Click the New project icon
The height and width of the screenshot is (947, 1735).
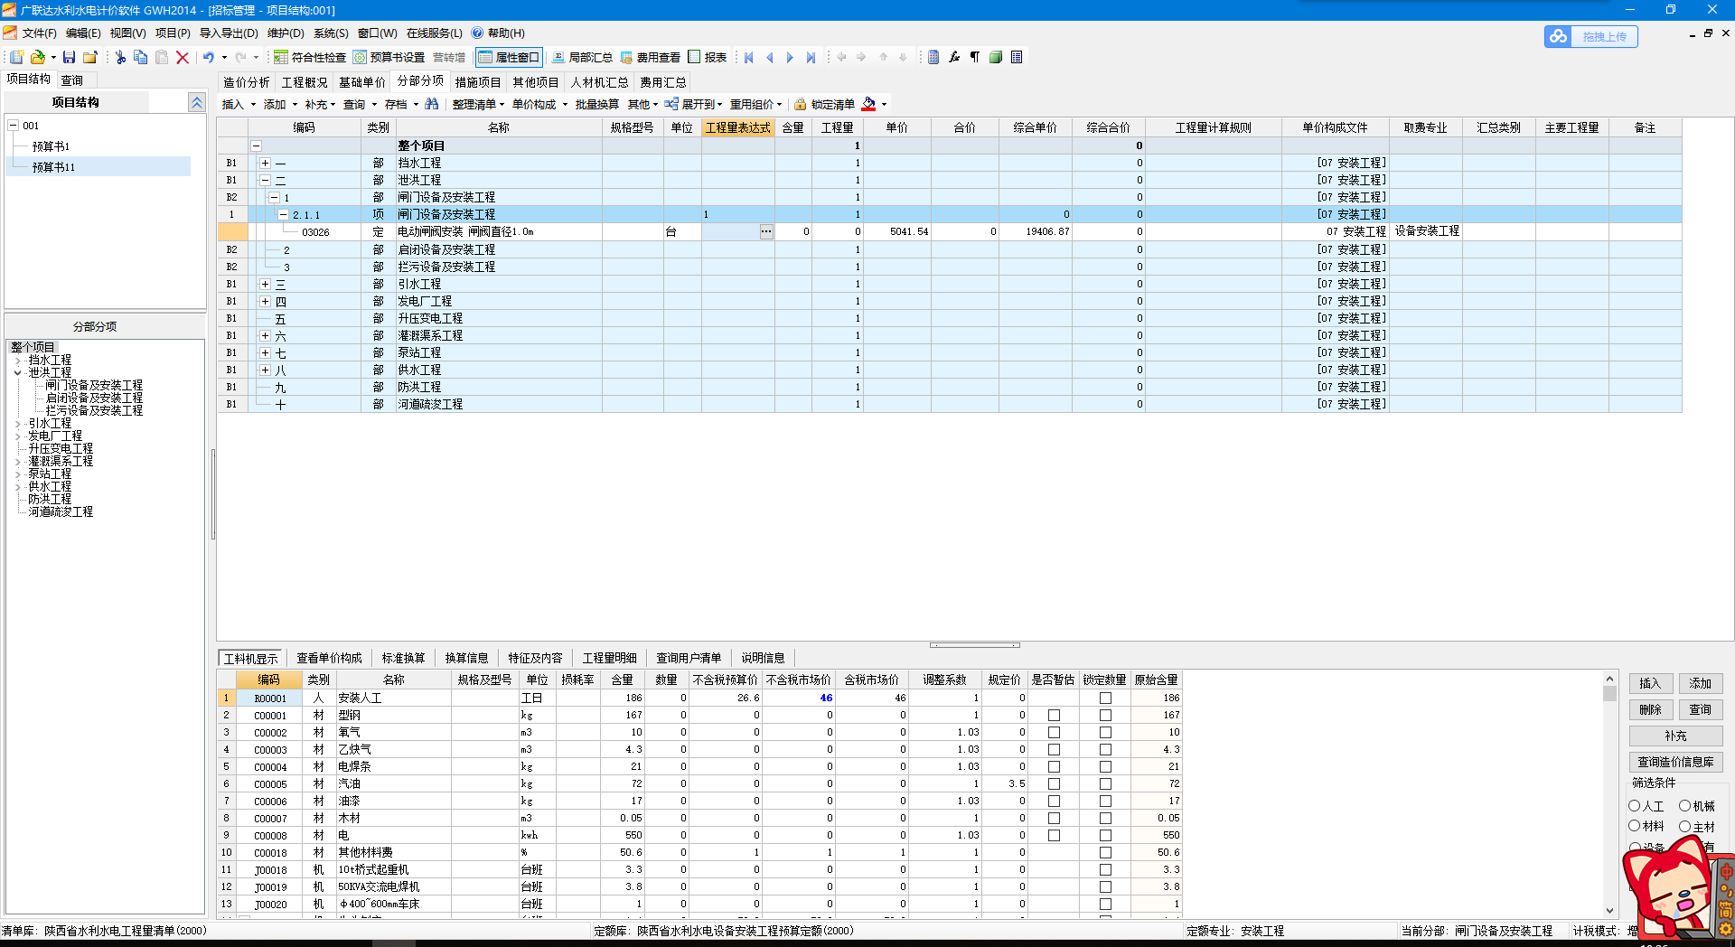pos(16,57)
